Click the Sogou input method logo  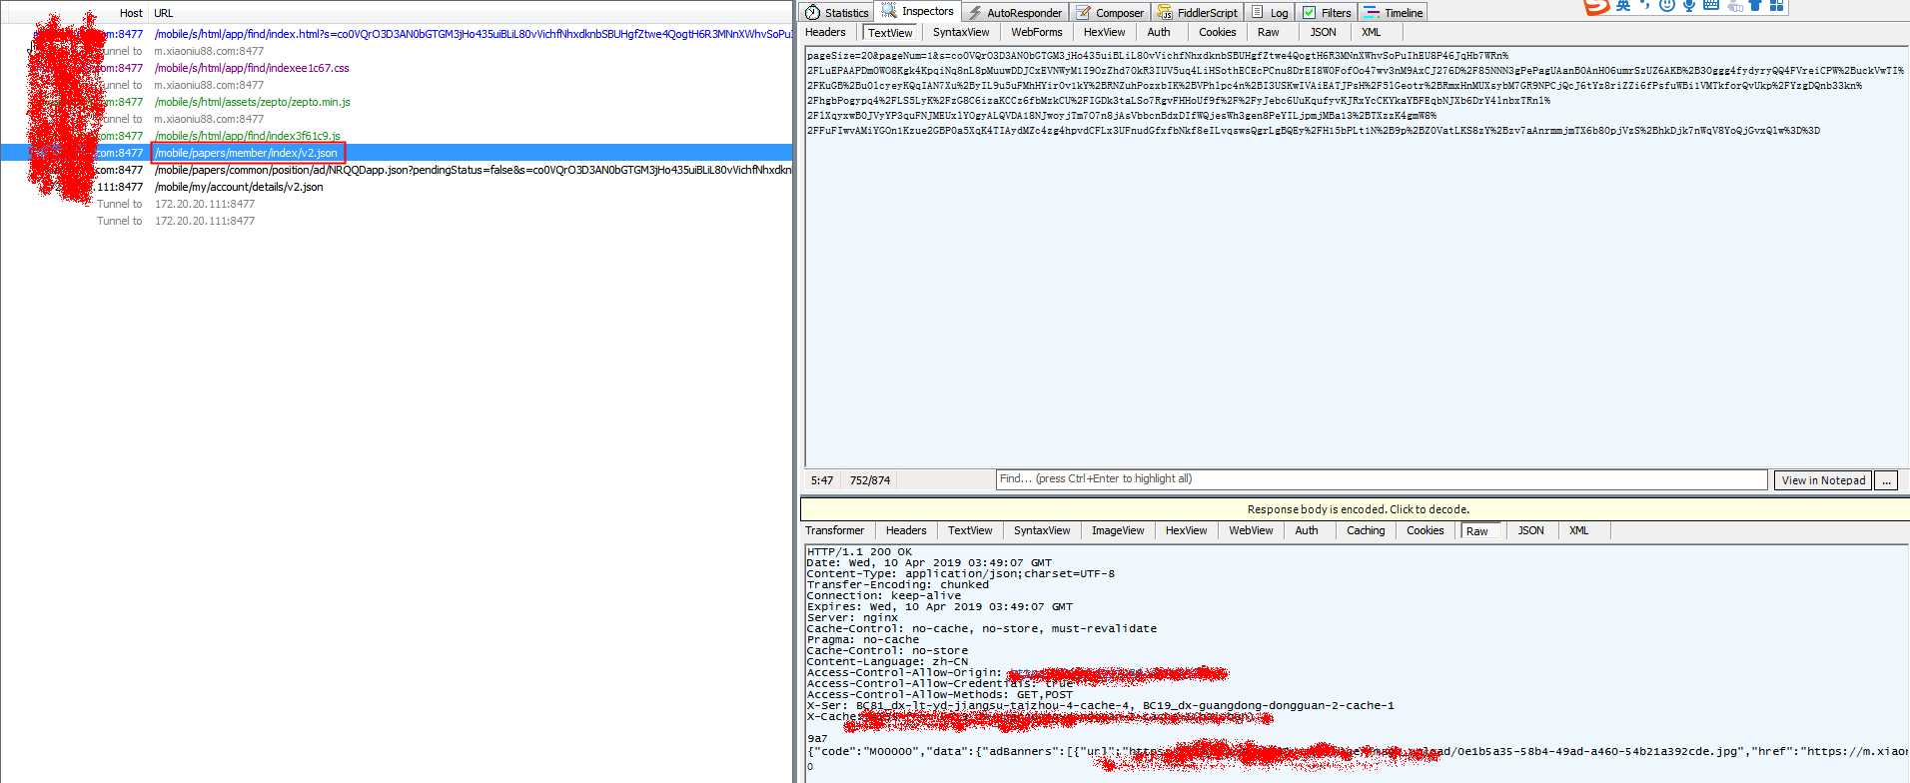tap(1596, 6)
